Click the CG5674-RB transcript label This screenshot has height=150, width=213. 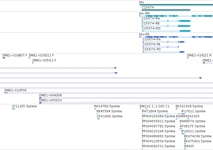[x=150, y=23]
